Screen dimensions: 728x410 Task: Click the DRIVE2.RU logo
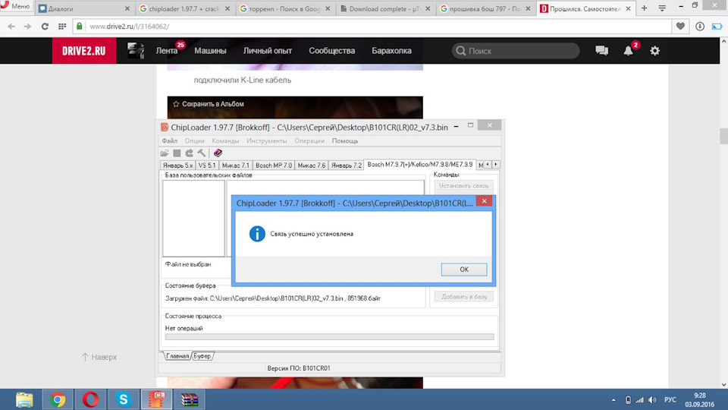tap(84, 51)
